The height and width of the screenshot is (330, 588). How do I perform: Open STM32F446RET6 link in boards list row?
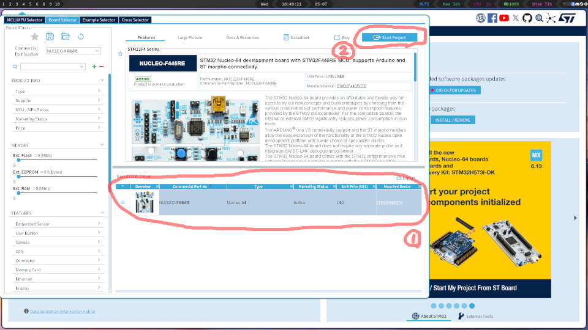(390, 203)
